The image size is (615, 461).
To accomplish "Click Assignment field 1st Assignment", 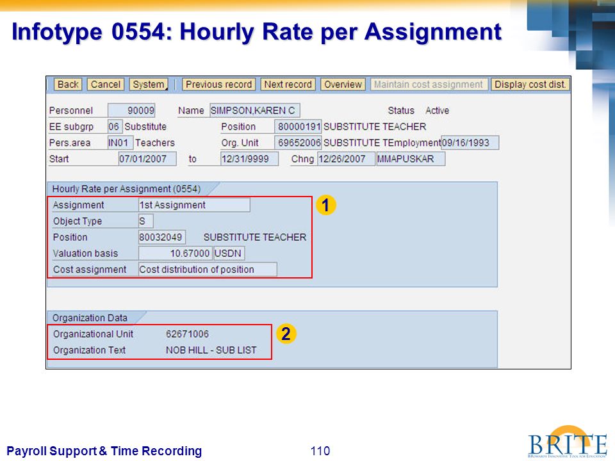I will coord(194,205).
